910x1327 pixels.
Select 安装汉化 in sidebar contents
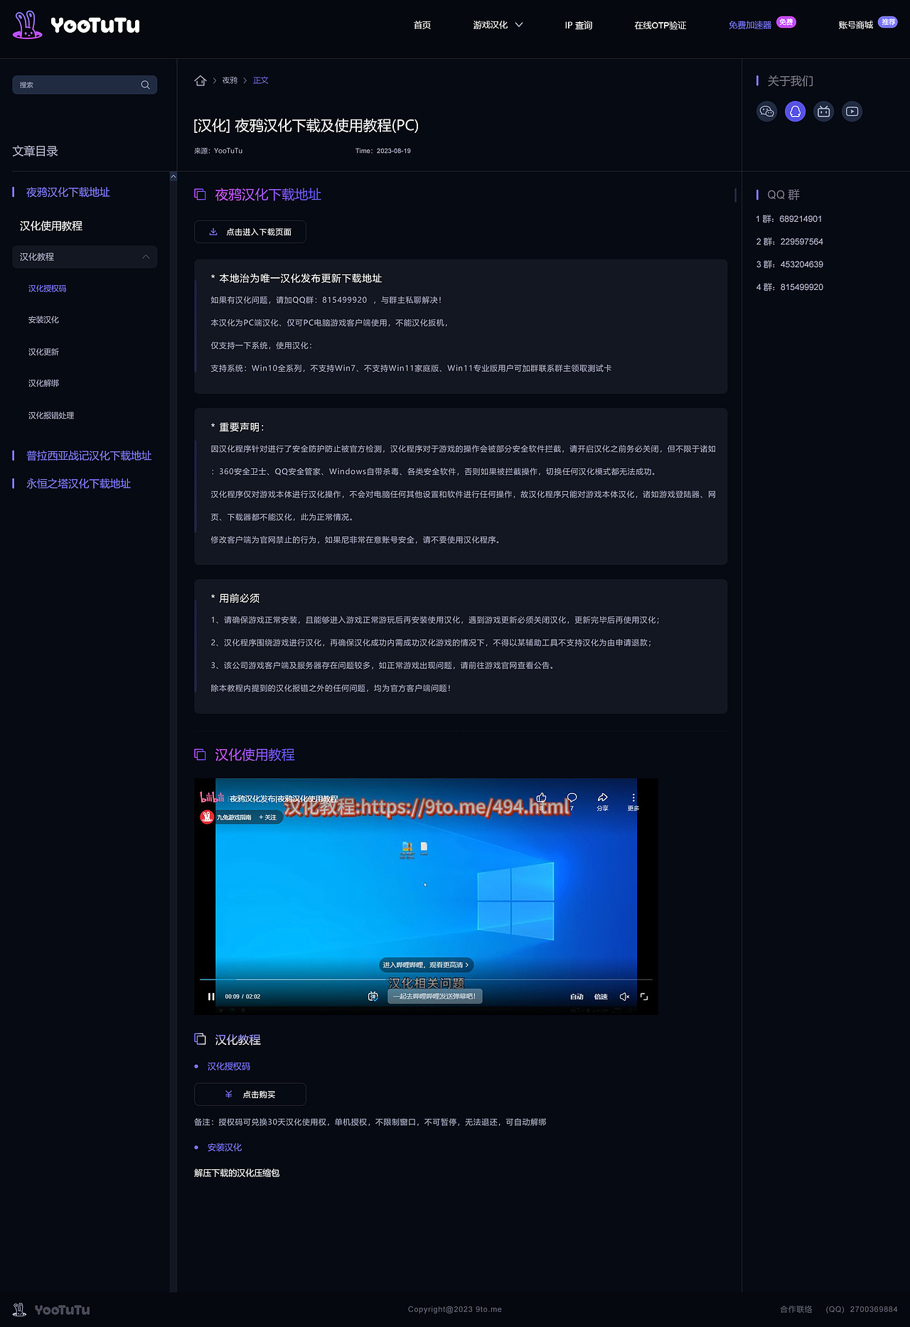click(44, 320)
